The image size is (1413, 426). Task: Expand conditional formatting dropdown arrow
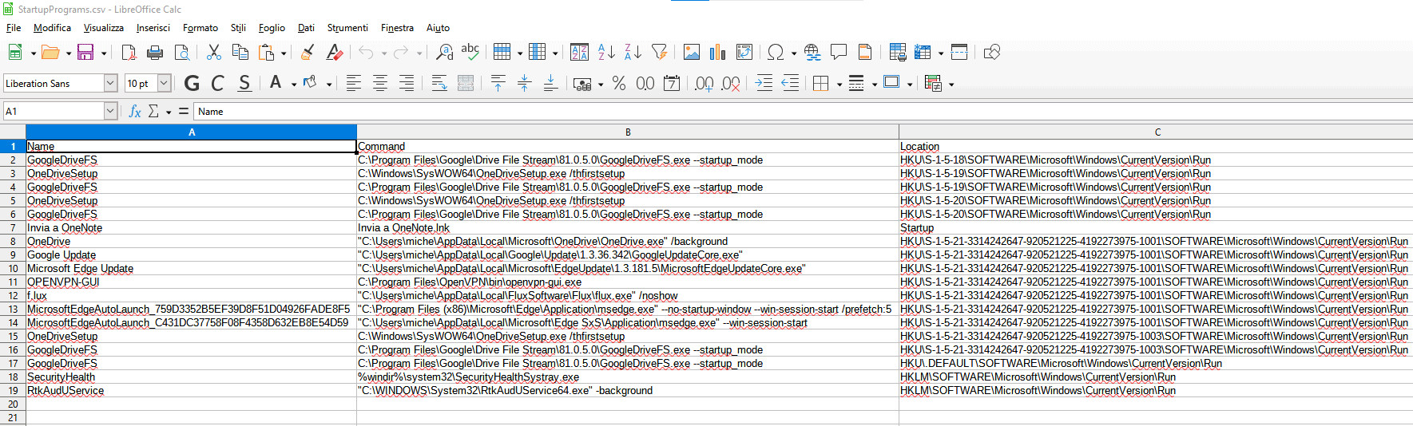(x=951, y=84)
